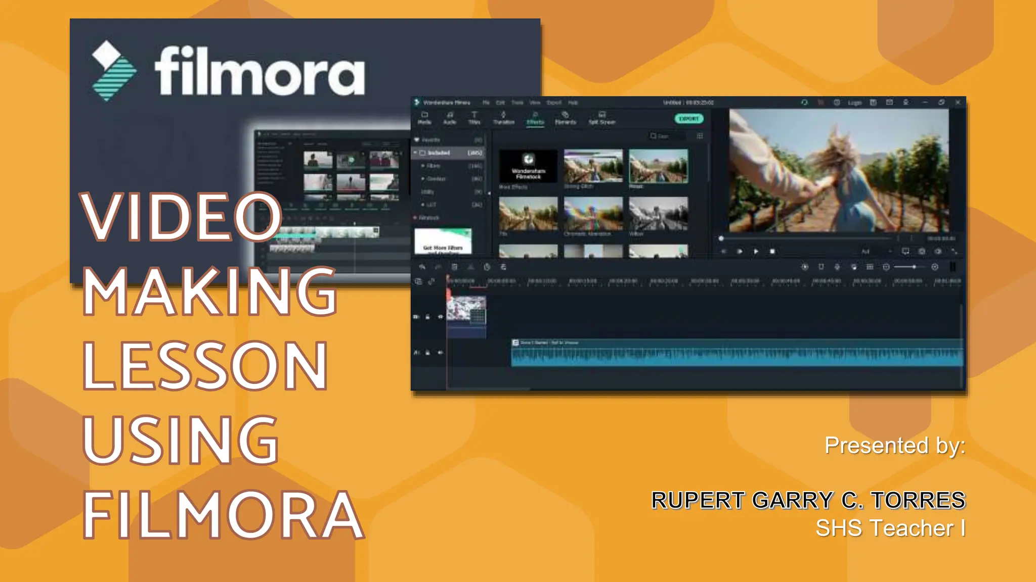Click the Login link in title bar

[x=854, y=103]
